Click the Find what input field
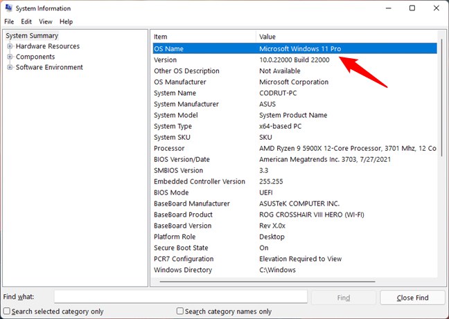This screenshot has width=449, height=319. pos(181,297)
